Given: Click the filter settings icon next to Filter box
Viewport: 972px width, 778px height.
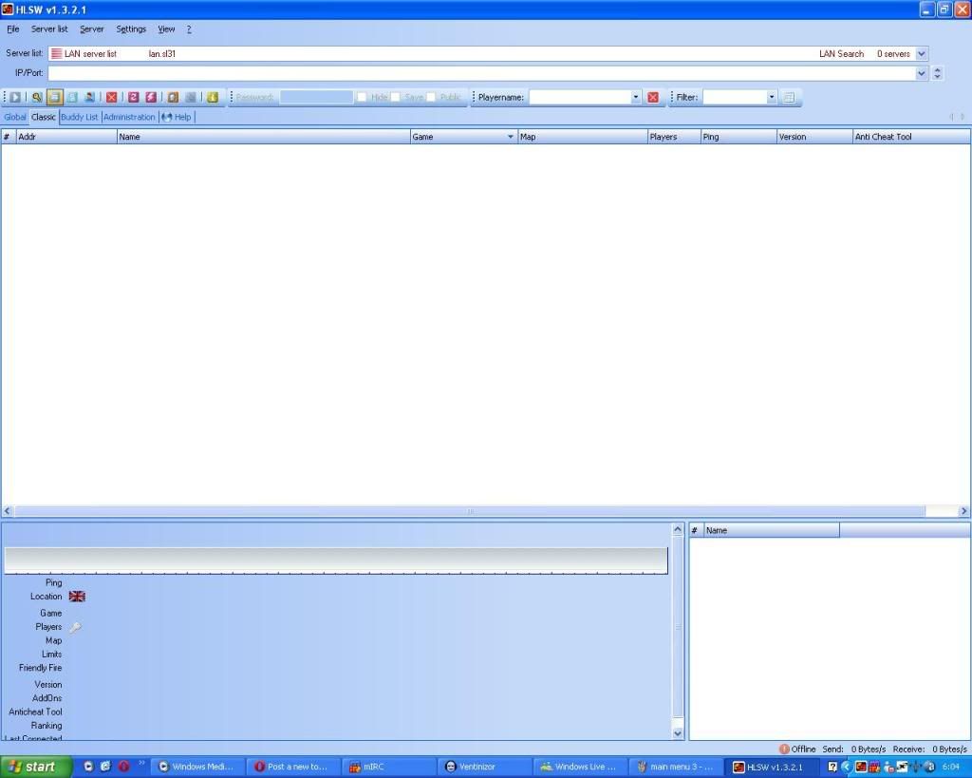Looking at the screenshot, I should coord(789,97).
